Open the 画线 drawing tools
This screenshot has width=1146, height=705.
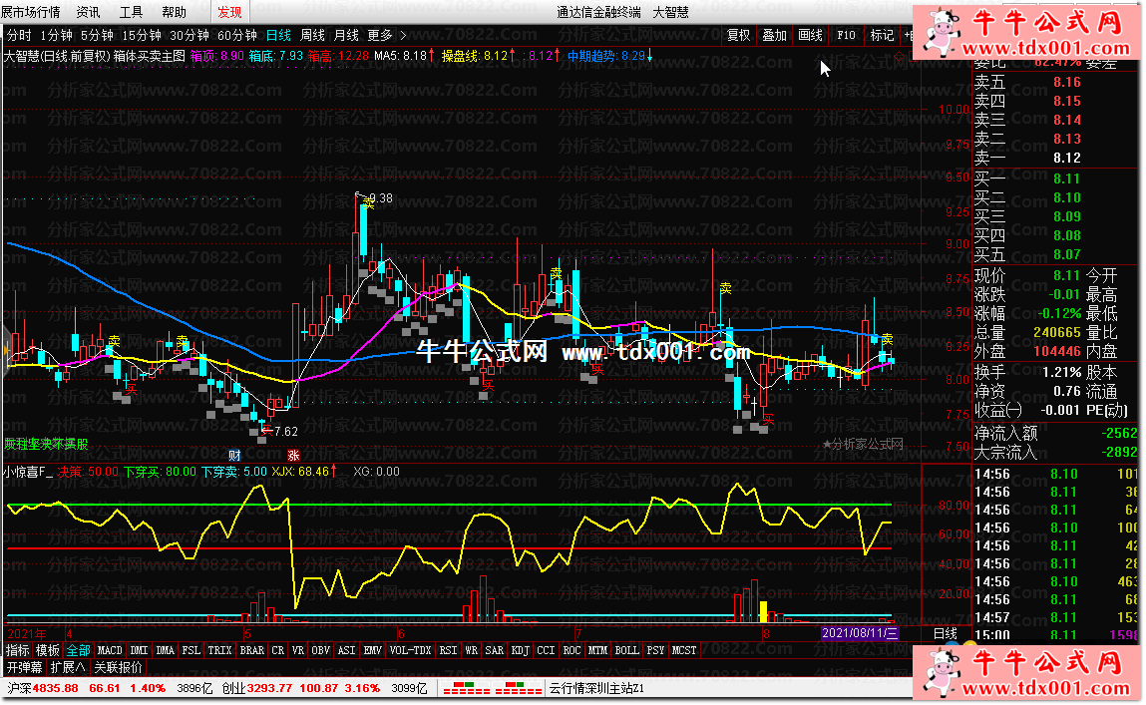(810, 35)
